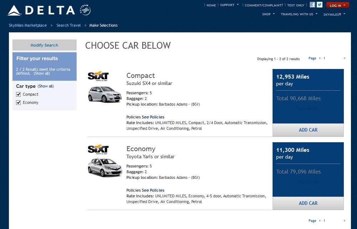Open Delta's Twitter page icon

[320, 5]
